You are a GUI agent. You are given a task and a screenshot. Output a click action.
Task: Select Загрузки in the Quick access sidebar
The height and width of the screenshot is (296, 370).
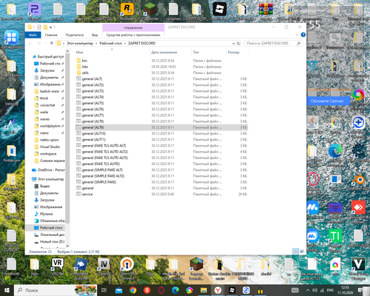pyautogui.click(x=48, y=70)
